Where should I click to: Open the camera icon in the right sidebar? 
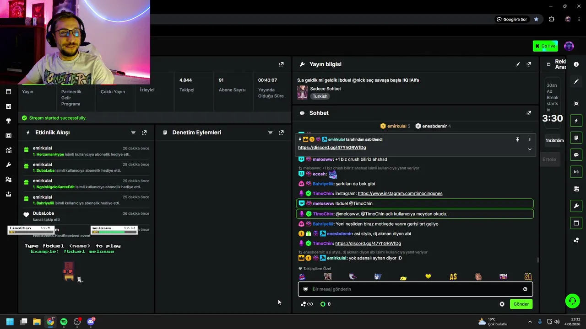click(x=576, y=189)
